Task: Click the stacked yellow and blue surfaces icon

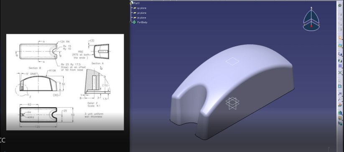Action: tap(340, 46)
